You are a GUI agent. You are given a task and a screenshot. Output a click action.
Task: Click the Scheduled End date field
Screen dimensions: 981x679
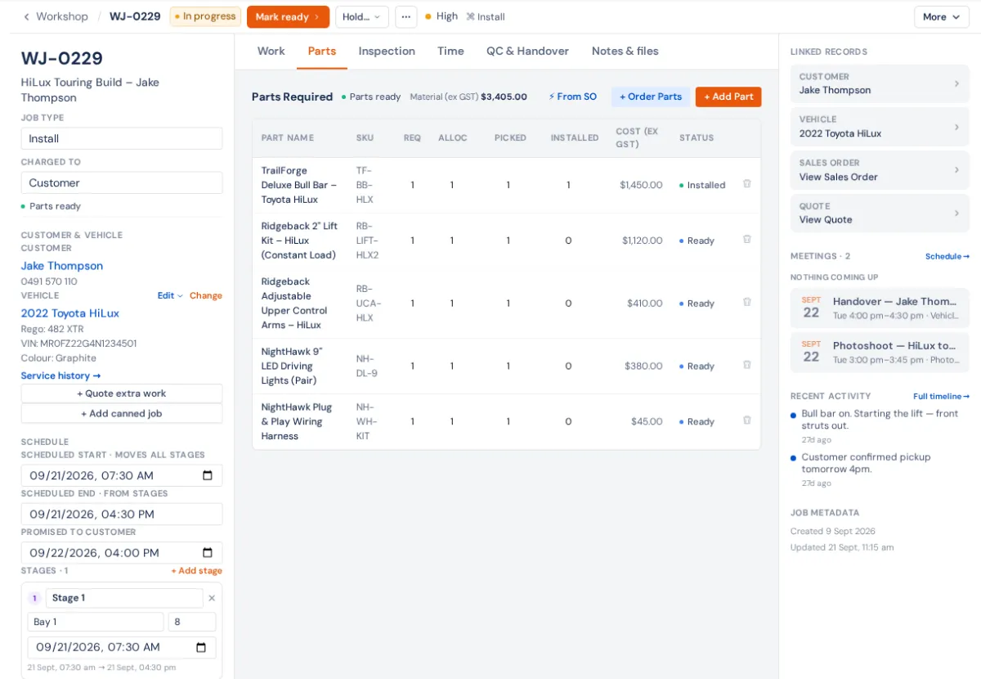click(x=122, y=514)
